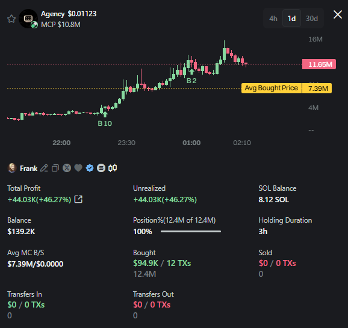Switch chart to 4h timeframe

point(273,19)
